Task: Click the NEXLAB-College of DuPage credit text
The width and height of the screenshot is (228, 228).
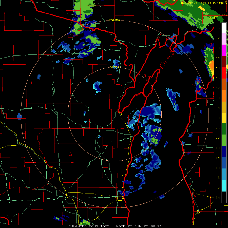Action: [202, 3]
